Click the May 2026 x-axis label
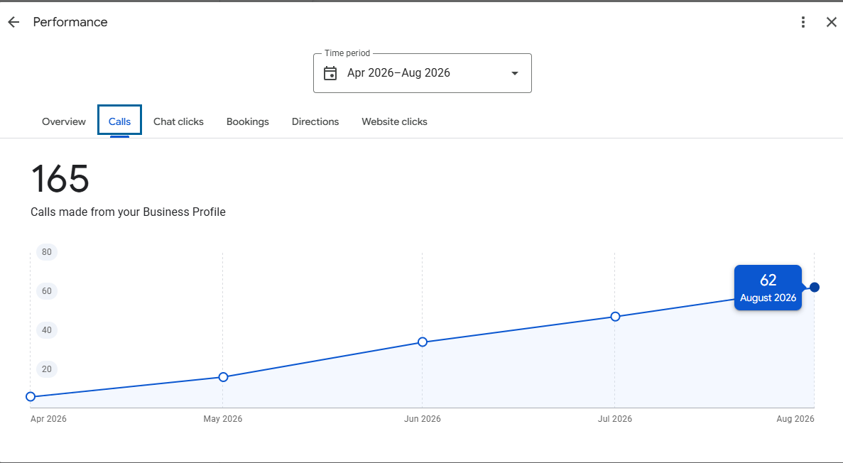The width and height of the screenshot is (843, 463). (x=222, y=419)
